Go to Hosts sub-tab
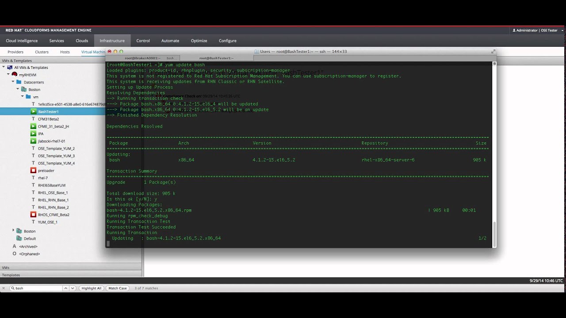 65,52
